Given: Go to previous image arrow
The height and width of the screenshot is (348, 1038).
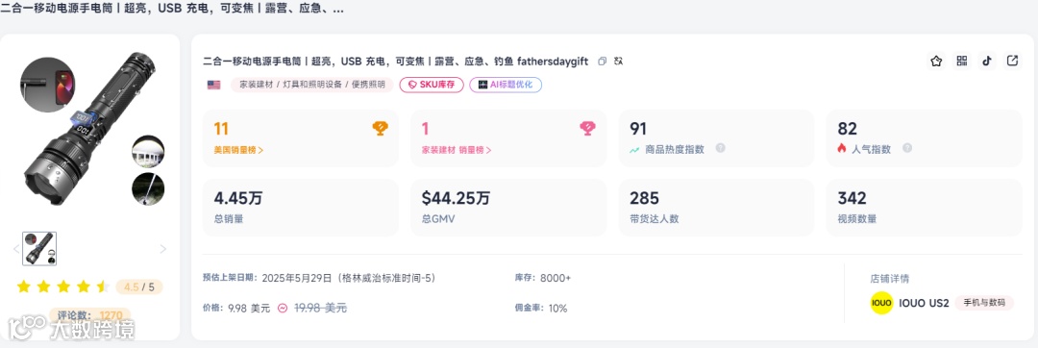Looking at the screenshot, I should tap(16, 249).
